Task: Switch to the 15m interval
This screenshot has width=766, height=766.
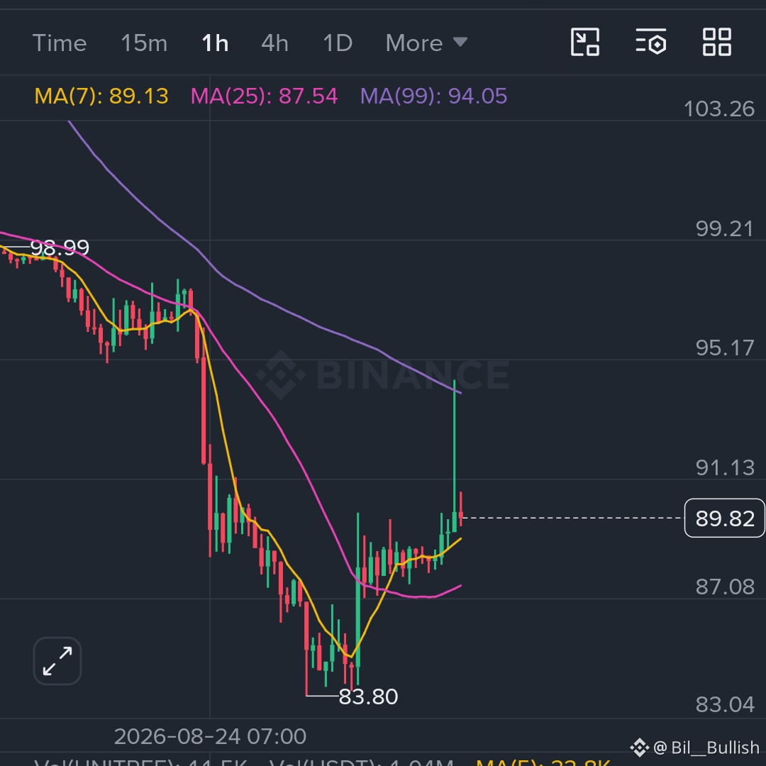Action: (x=144, y=43)
